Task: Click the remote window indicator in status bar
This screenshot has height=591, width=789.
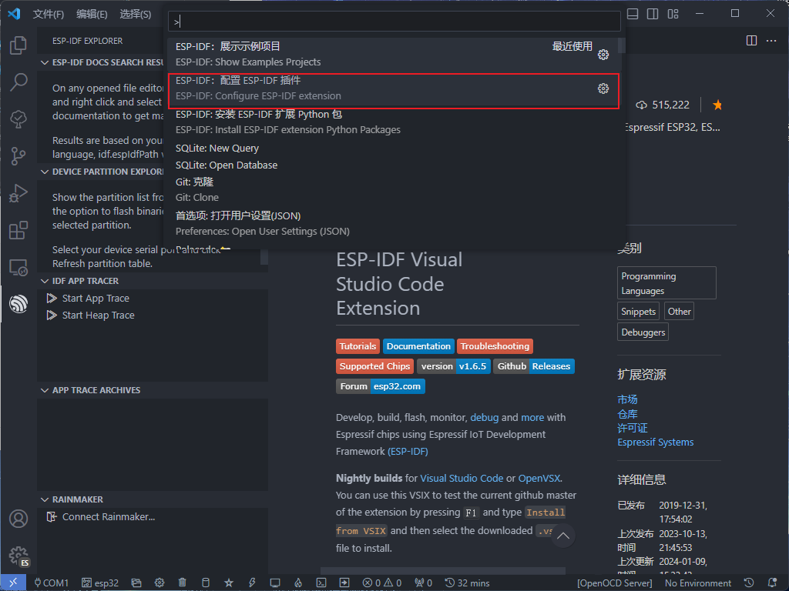Action: pyautogui.click(x=13, y=583)
